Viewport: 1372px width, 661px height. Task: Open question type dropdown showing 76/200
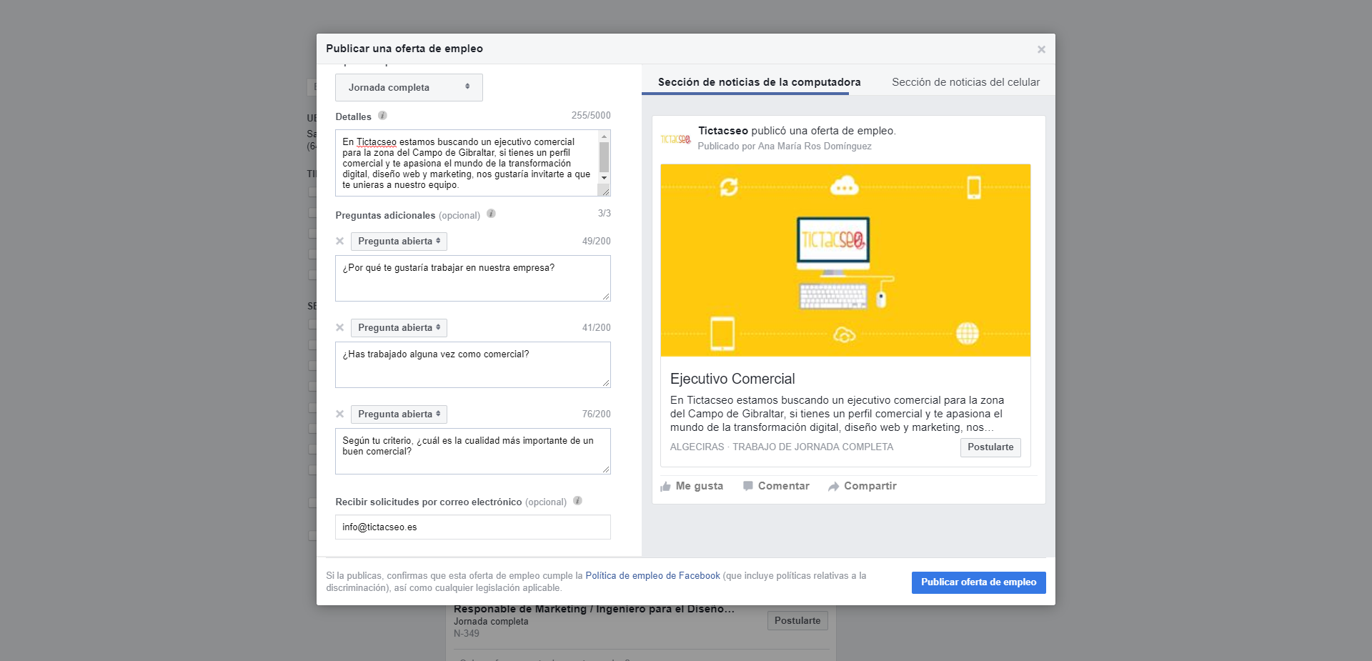[399, 414]
